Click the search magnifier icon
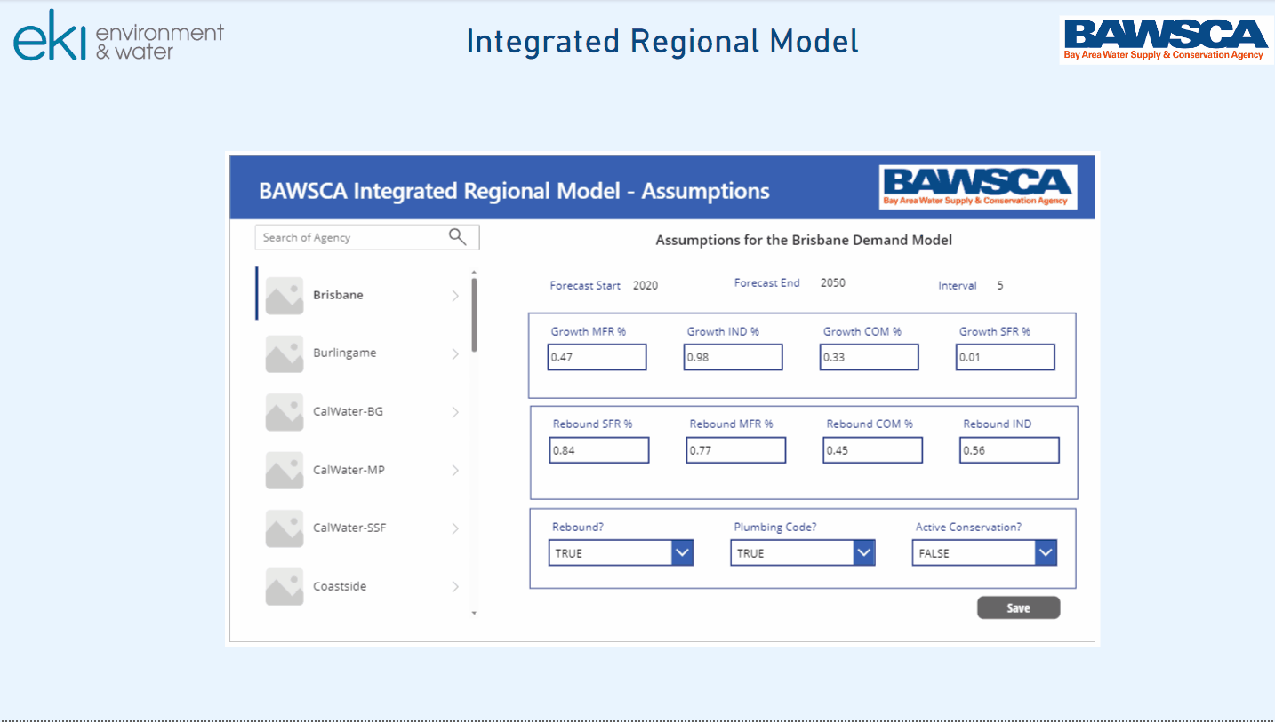This screenshot has height=722, width=1275. (457, 236)
